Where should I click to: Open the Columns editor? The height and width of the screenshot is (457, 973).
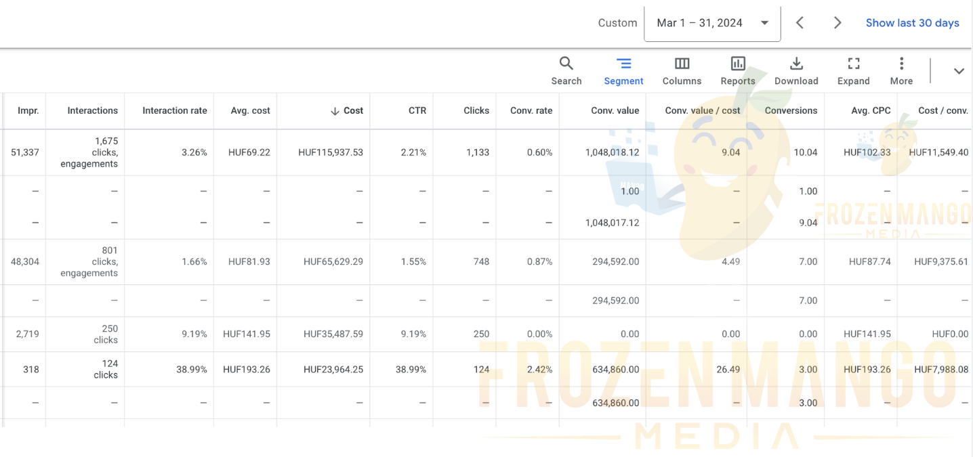682,71
